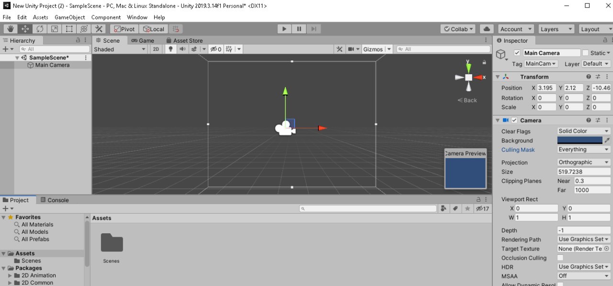The height and width of the screenshot is (286, 613).
Task: Toggle scene grid visibility icon
Action: tap(229, 49)
